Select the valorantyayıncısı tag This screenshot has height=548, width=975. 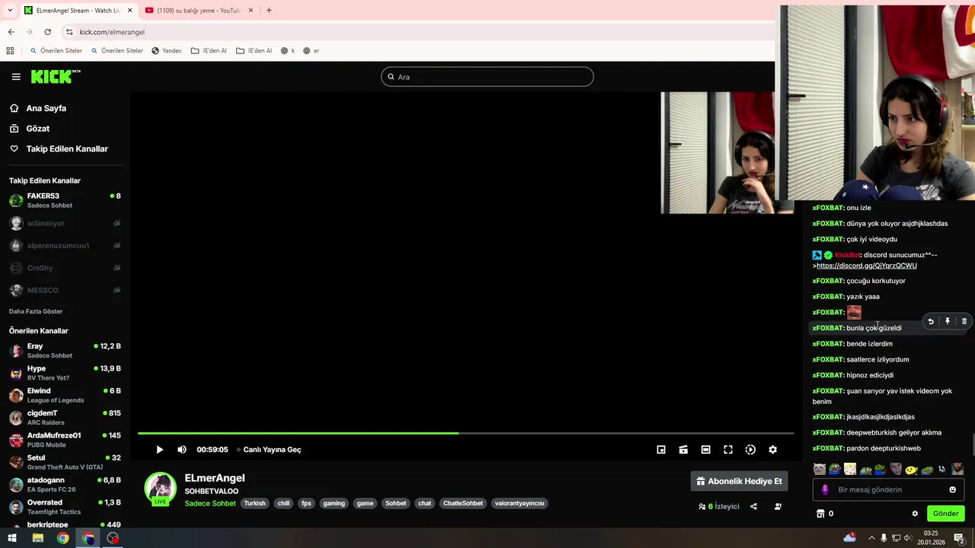click(x=519, y=503)
